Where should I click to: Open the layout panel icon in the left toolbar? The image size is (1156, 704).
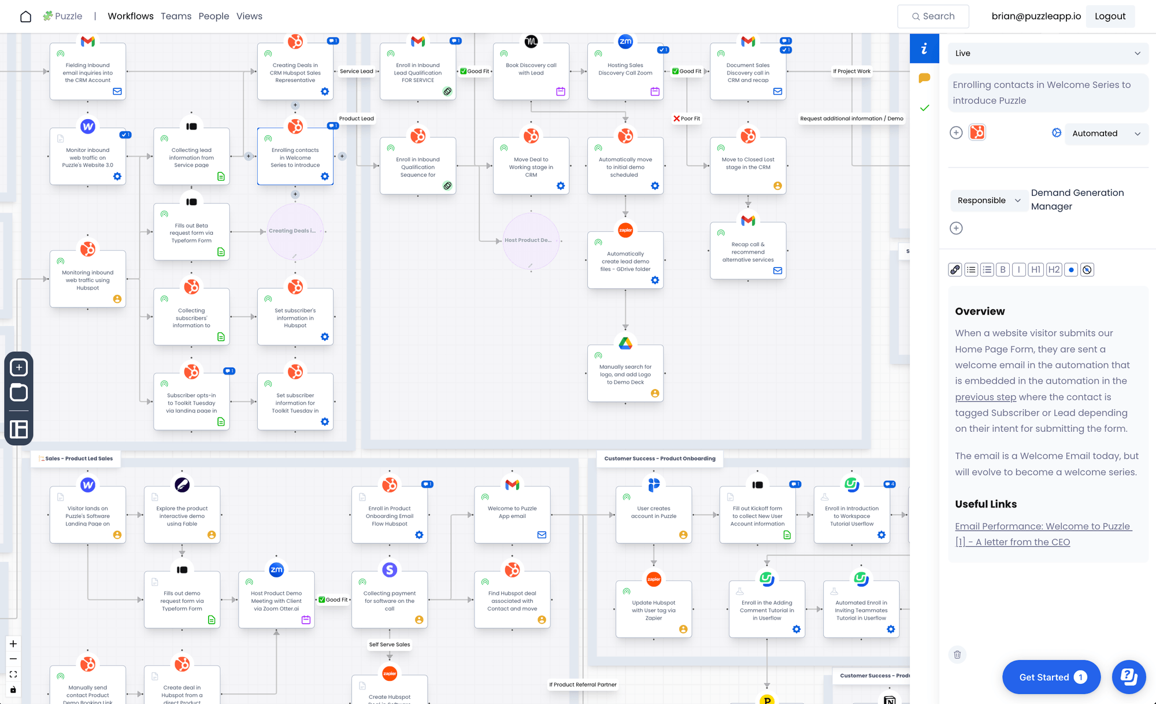[19, 429]
